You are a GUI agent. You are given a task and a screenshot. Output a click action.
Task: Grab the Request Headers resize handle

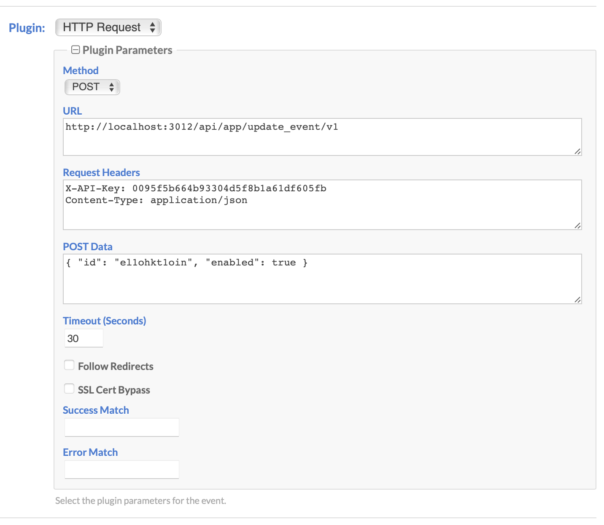click(x=577, y=226)
